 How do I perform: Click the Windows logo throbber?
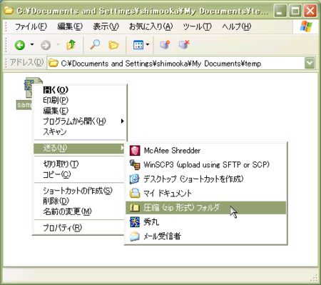[x=306, y=26]
